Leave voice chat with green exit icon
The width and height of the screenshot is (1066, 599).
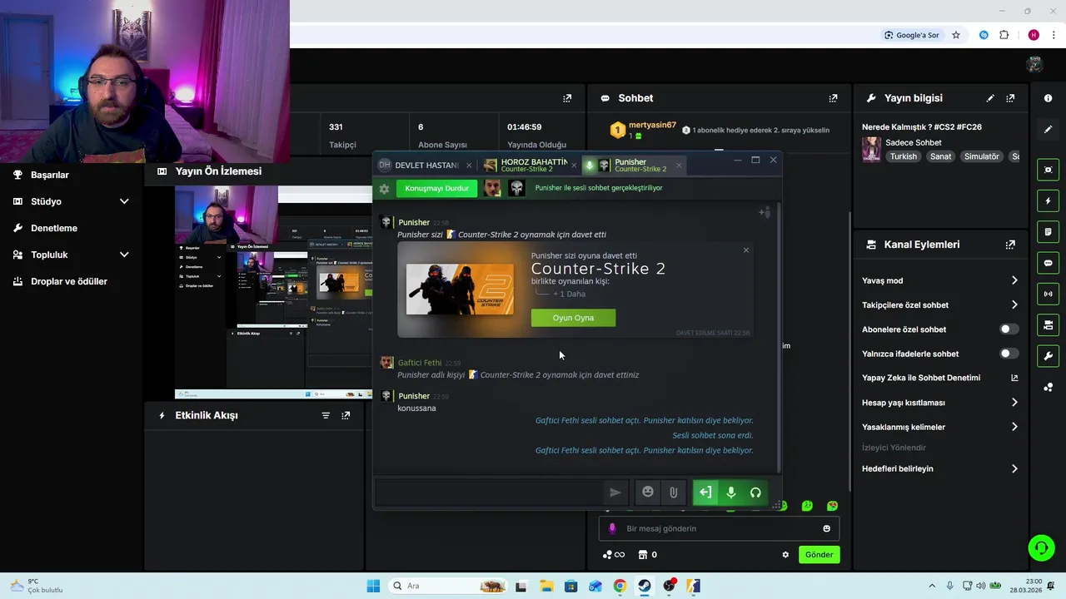[705, 493]
